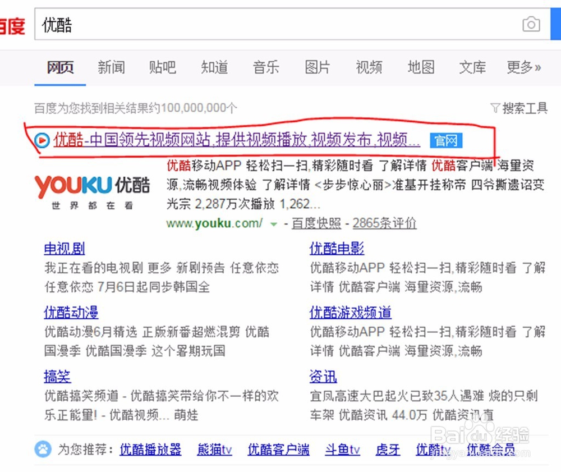Click text 车架 优酷资讯 44.0万
The image size is (561, 472).
[369, 415]
